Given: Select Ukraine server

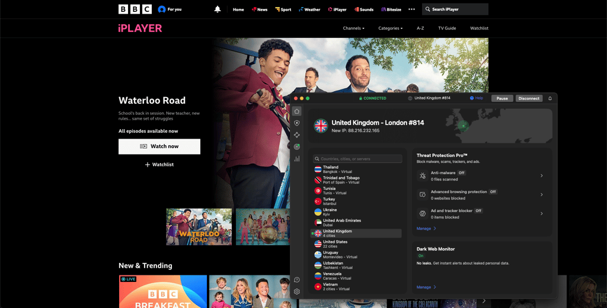Looking at the screenshot, I should click(x=356, y=211).
